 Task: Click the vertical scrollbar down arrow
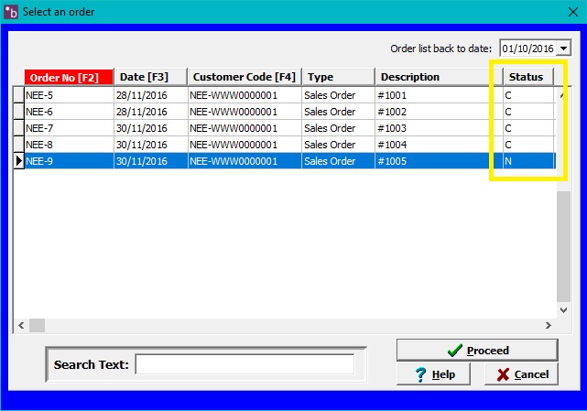(563, 310)
